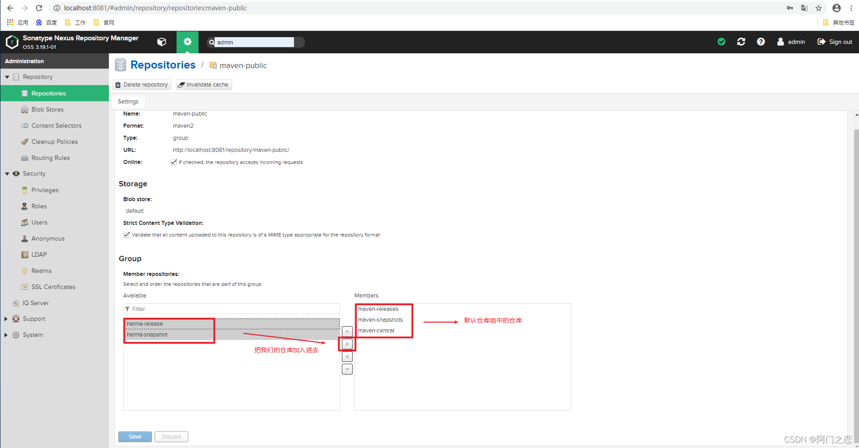Open the 官网 bookmark folder

click(x=104, y=22)
